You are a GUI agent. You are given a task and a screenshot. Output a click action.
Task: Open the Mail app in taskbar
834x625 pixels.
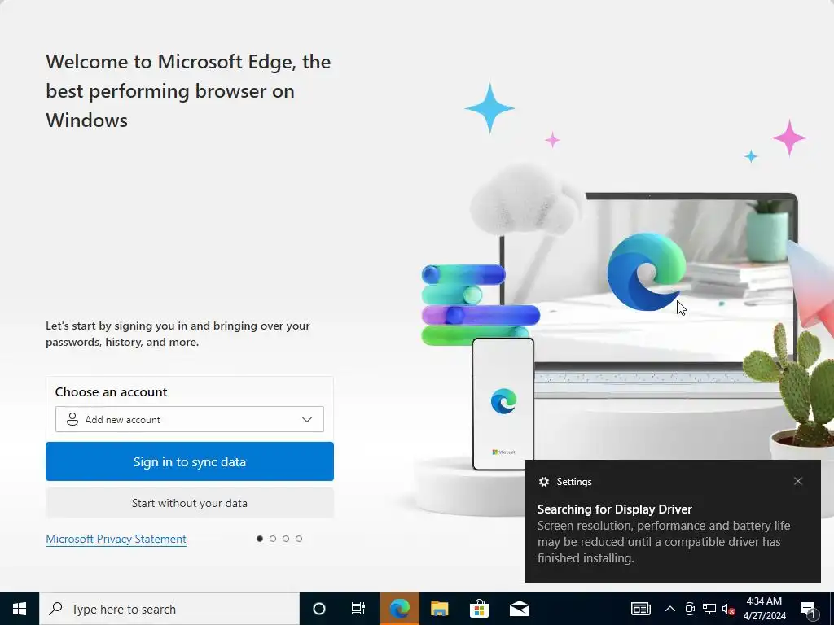tap(519, 609)
